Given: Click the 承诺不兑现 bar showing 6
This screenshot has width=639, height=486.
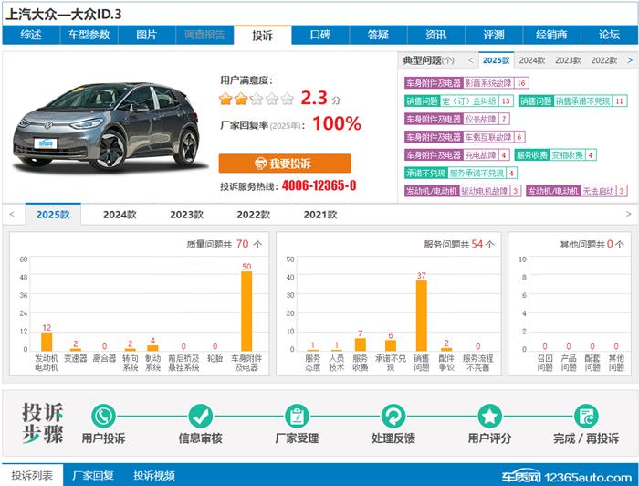Looking at the screenshot, I should (391, 345).
